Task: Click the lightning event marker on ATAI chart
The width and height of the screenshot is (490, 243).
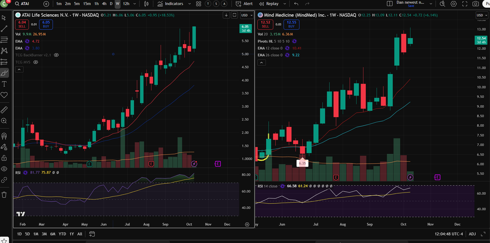Action: pyautogui.click(x=194, y=163)
